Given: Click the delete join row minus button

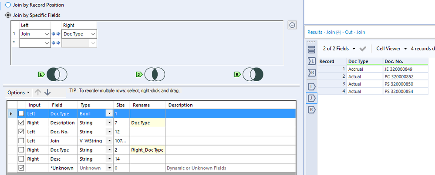Looking at the screenshot, I should (x=292, y=25).
